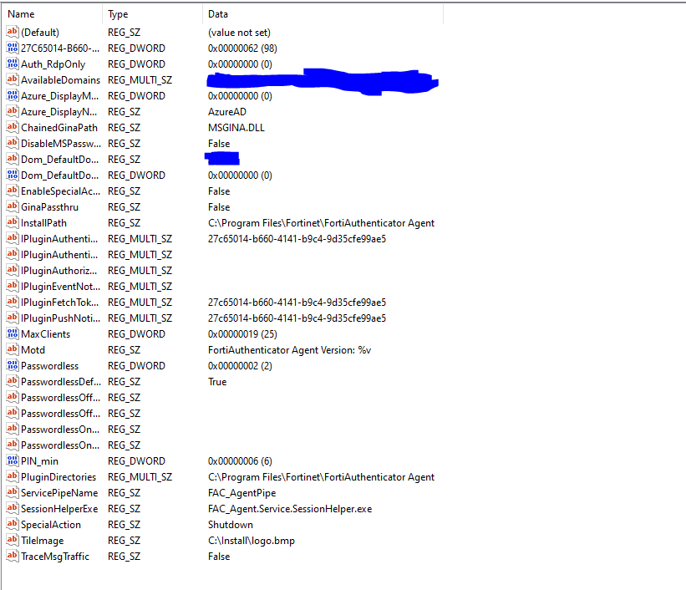Click the string icon beside SessionHelperExe
The width and height of the screenshot is (686, 590).
(x=13, y=509)
